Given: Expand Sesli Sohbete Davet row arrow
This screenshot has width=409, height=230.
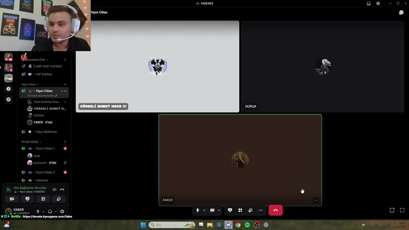Looking at the screenshot, I should pyautogui.click(x=65, y=102).
